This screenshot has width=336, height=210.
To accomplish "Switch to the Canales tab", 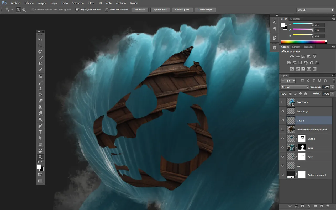I will [296, 47].
